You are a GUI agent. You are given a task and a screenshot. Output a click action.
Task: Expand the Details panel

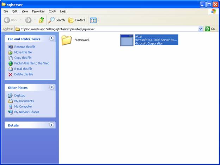click(x=51, y=125)
